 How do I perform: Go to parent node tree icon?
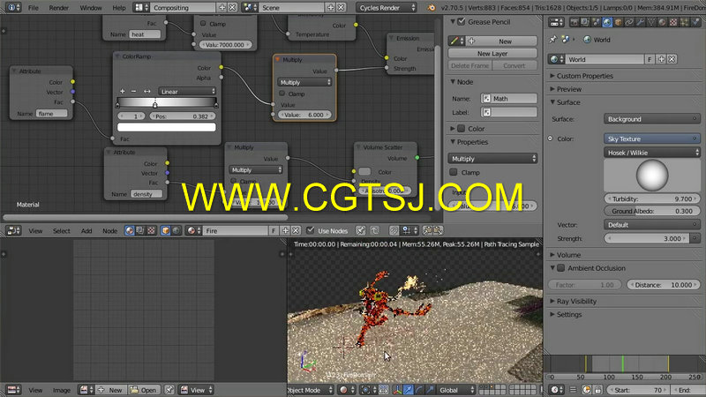pos(374,230)
